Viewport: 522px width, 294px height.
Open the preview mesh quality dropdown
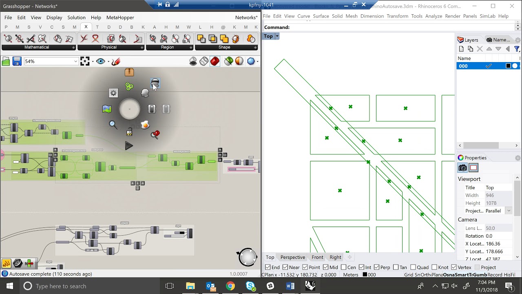(x=257, y=62)
